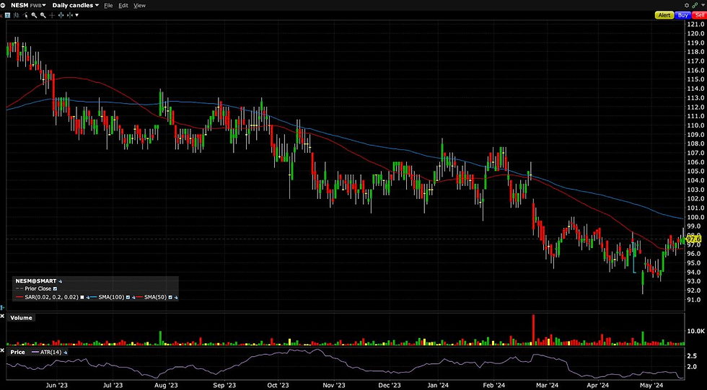Click the Oct '23 time axis label
Screen dimensions: 707x390
coord(278,385)
